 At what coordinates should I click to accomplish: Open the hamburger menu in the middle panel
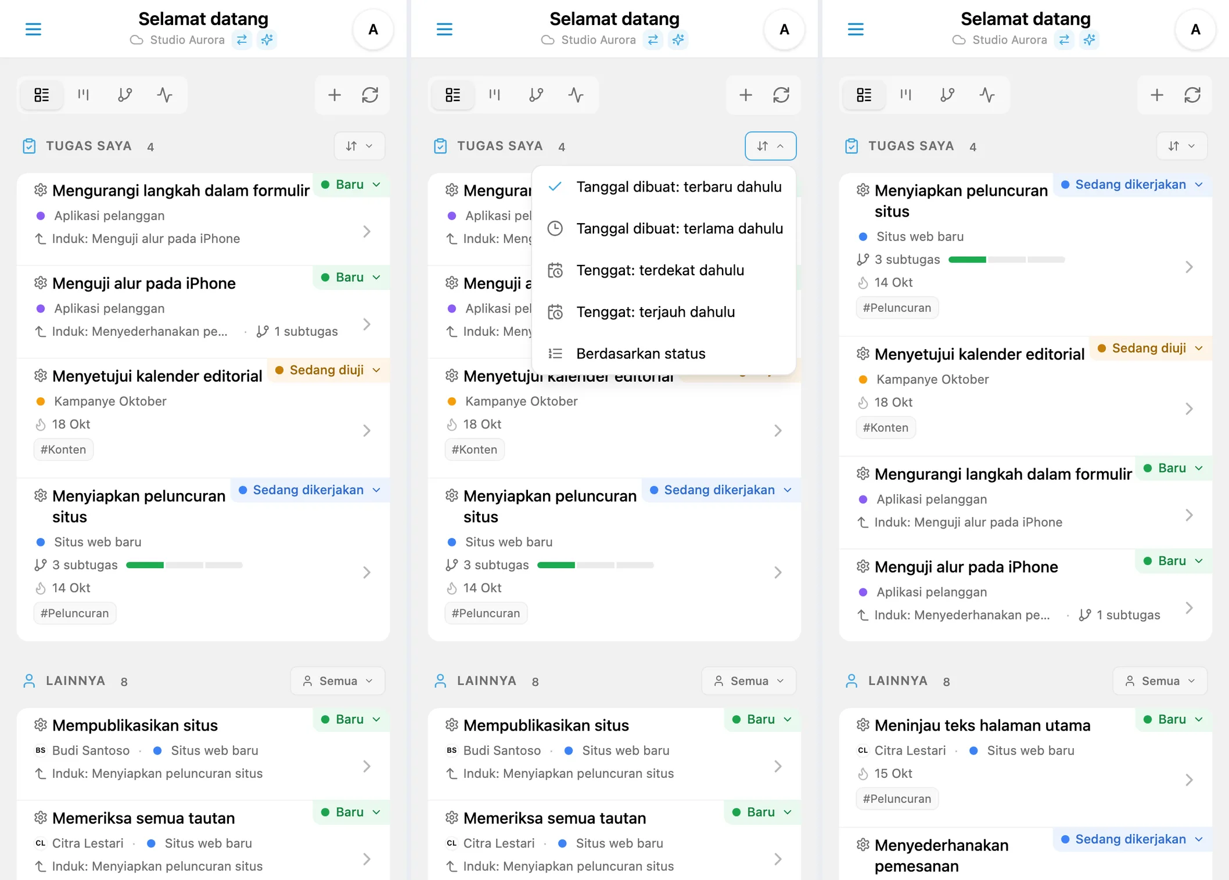point(444,29)
